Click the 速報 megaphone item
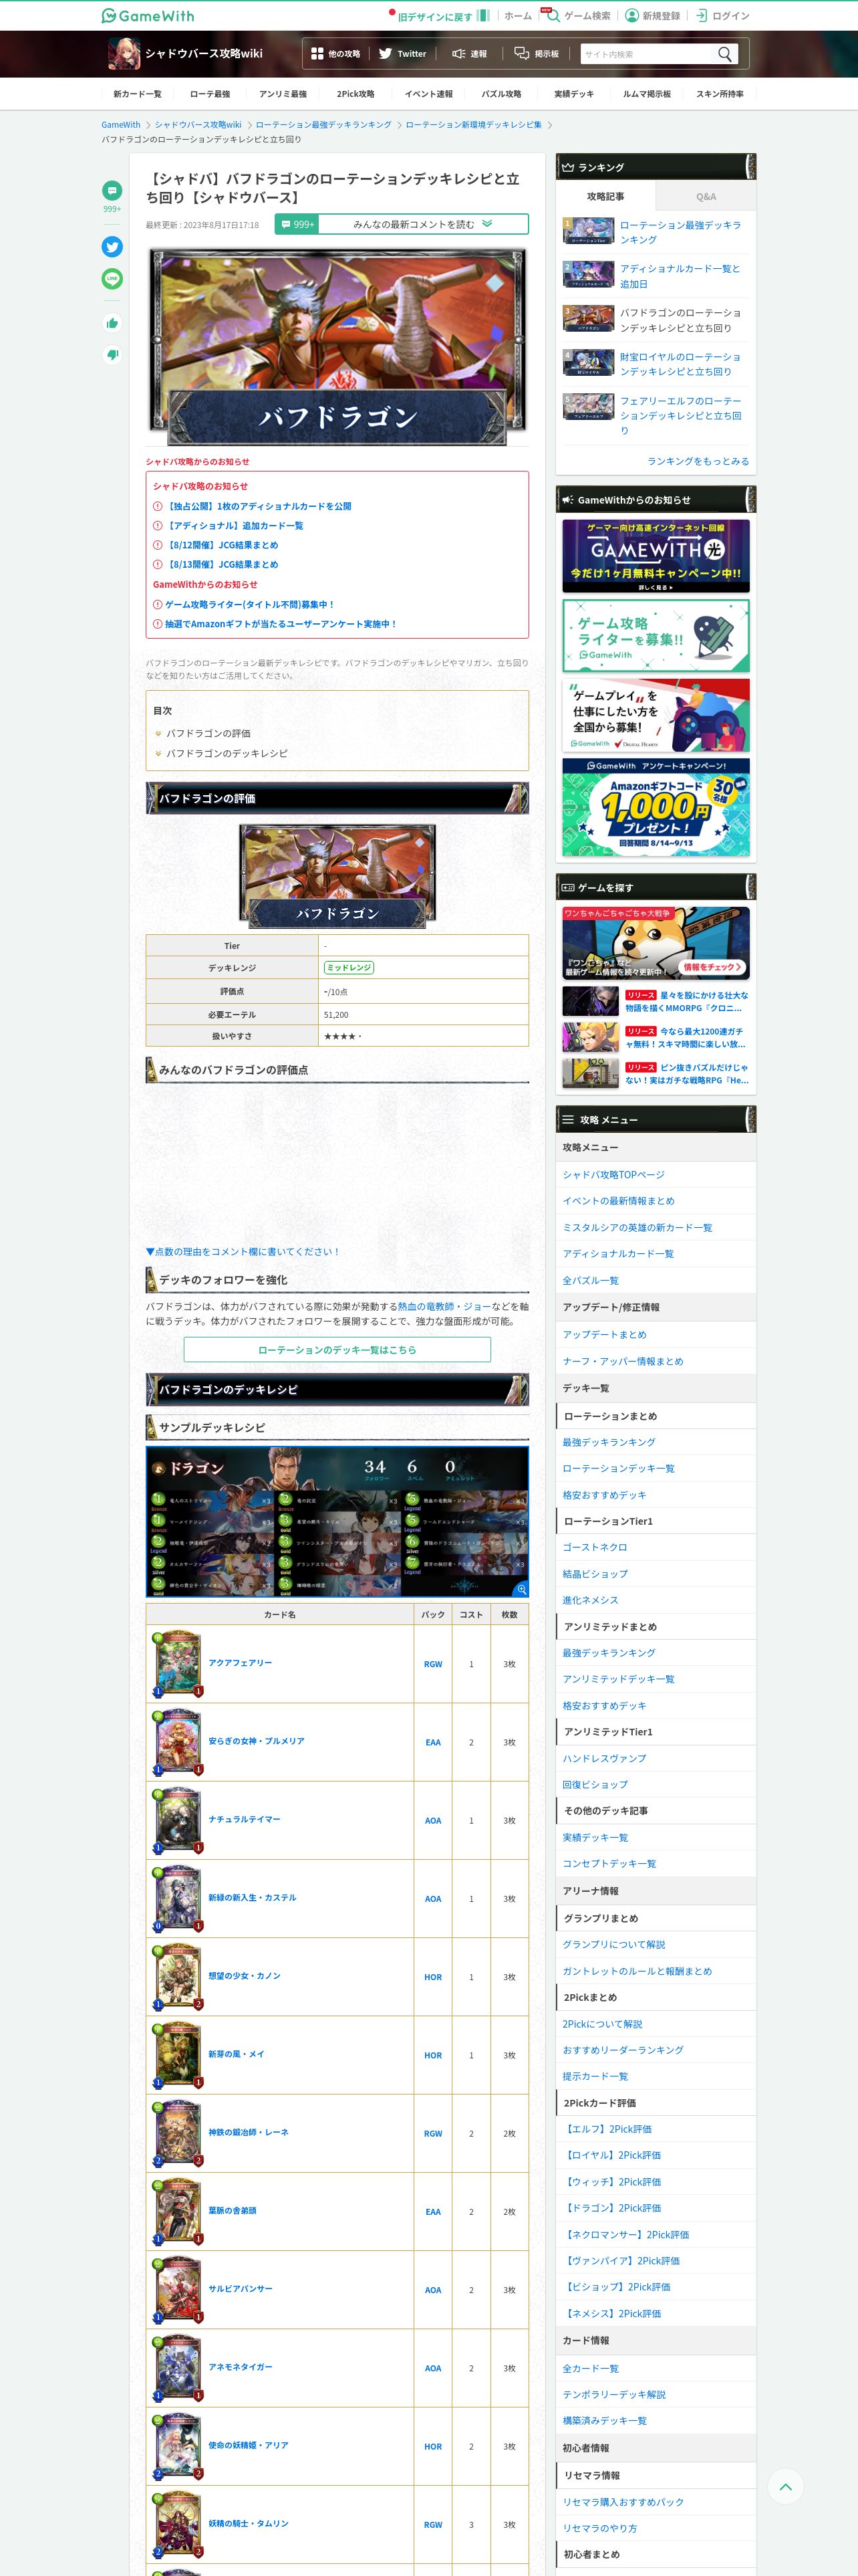The image size is (858, 2576). coord(470,54)
